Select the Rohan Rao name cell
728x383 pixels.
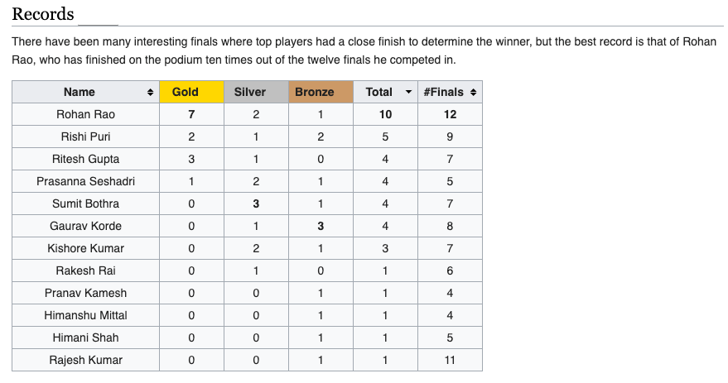click(85, 114)
